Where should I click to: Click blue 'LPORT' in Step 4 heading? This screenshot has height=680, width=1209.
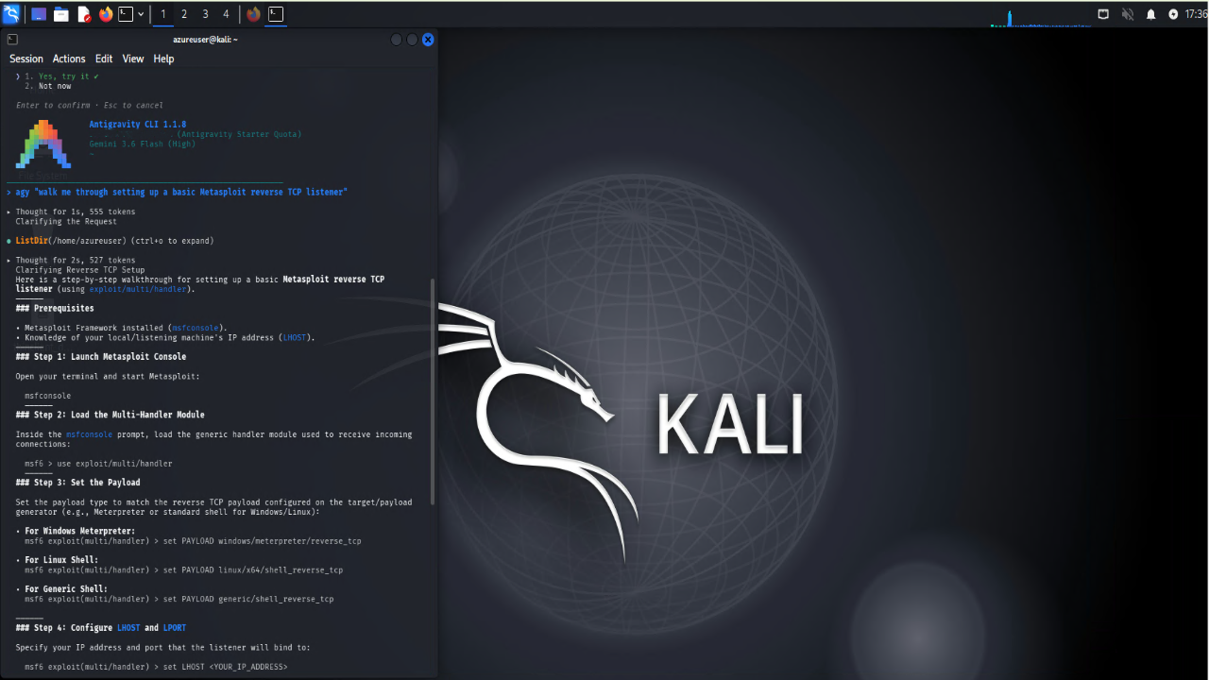[x=175, y=628]
